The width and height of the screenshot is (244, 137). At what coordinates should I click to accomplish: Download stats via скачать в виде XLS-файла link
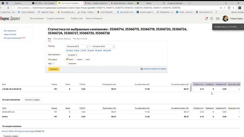tap(155, 69)
